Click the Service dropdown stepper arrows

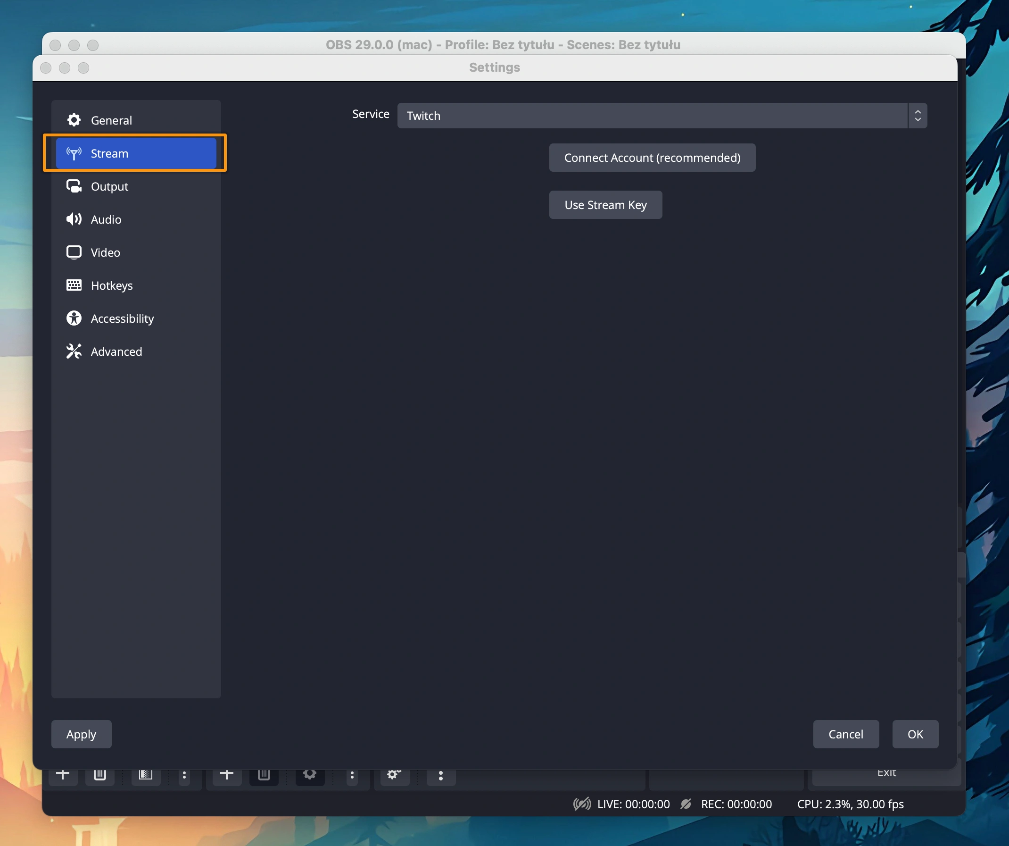[x=917, y=116]
